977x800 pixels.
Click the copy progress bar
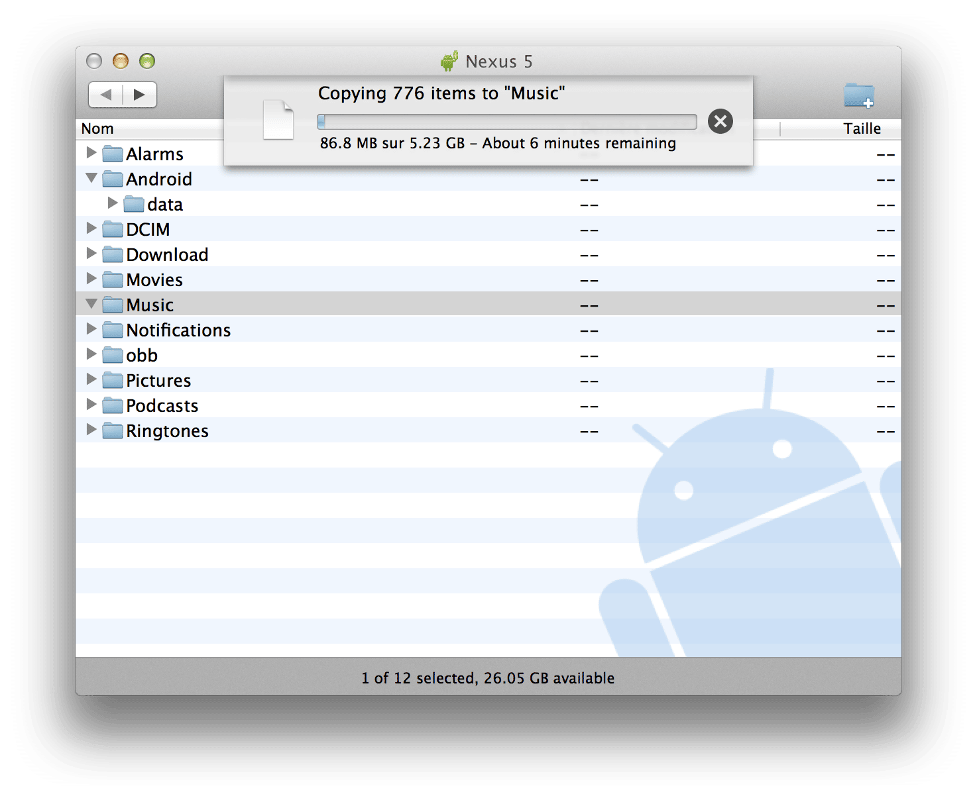point(507,122)
